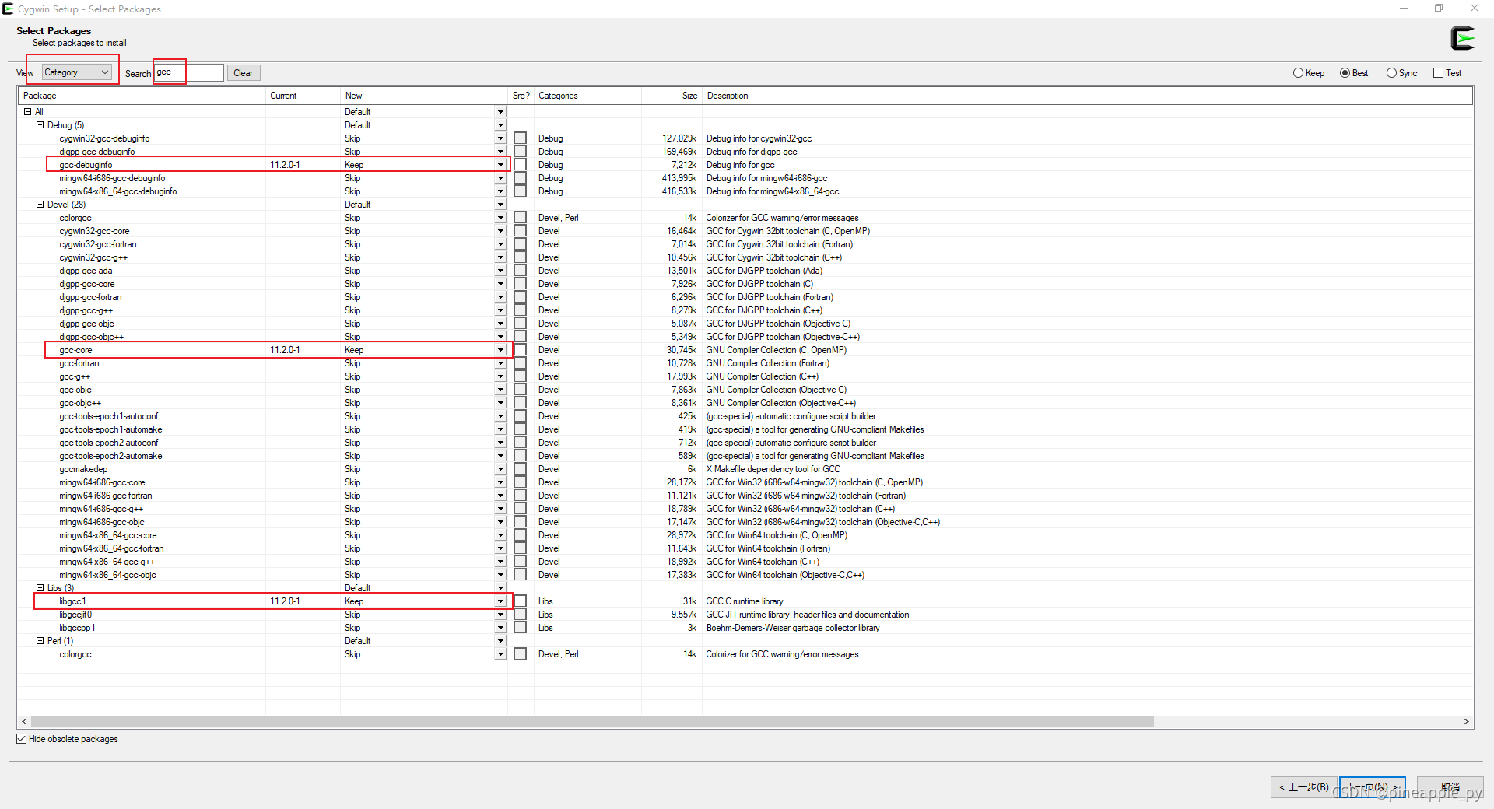Open the New dropdown for Devel colorgcc
The width and height of the screenshot is (1494, 809).
coord(500,218)
